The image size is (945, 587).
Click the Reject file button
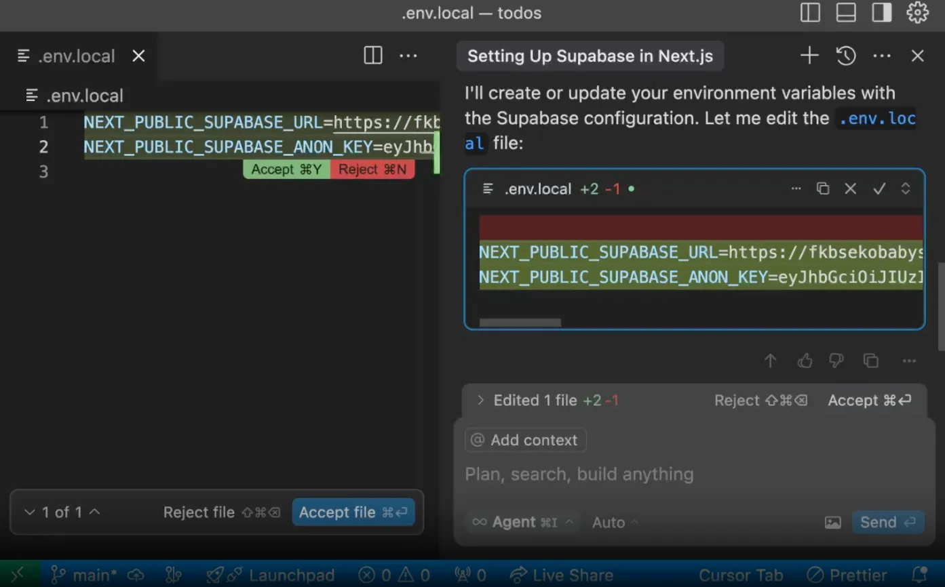[x=222, y=512]
